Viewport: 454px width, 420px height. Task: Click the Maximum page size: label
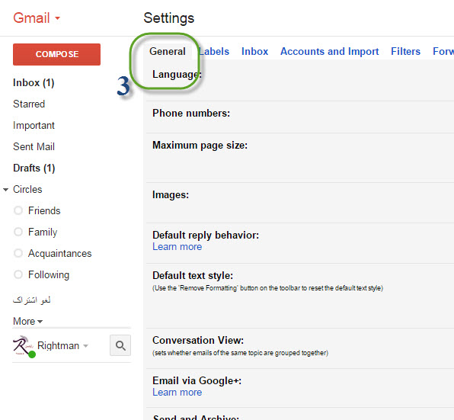200,146
